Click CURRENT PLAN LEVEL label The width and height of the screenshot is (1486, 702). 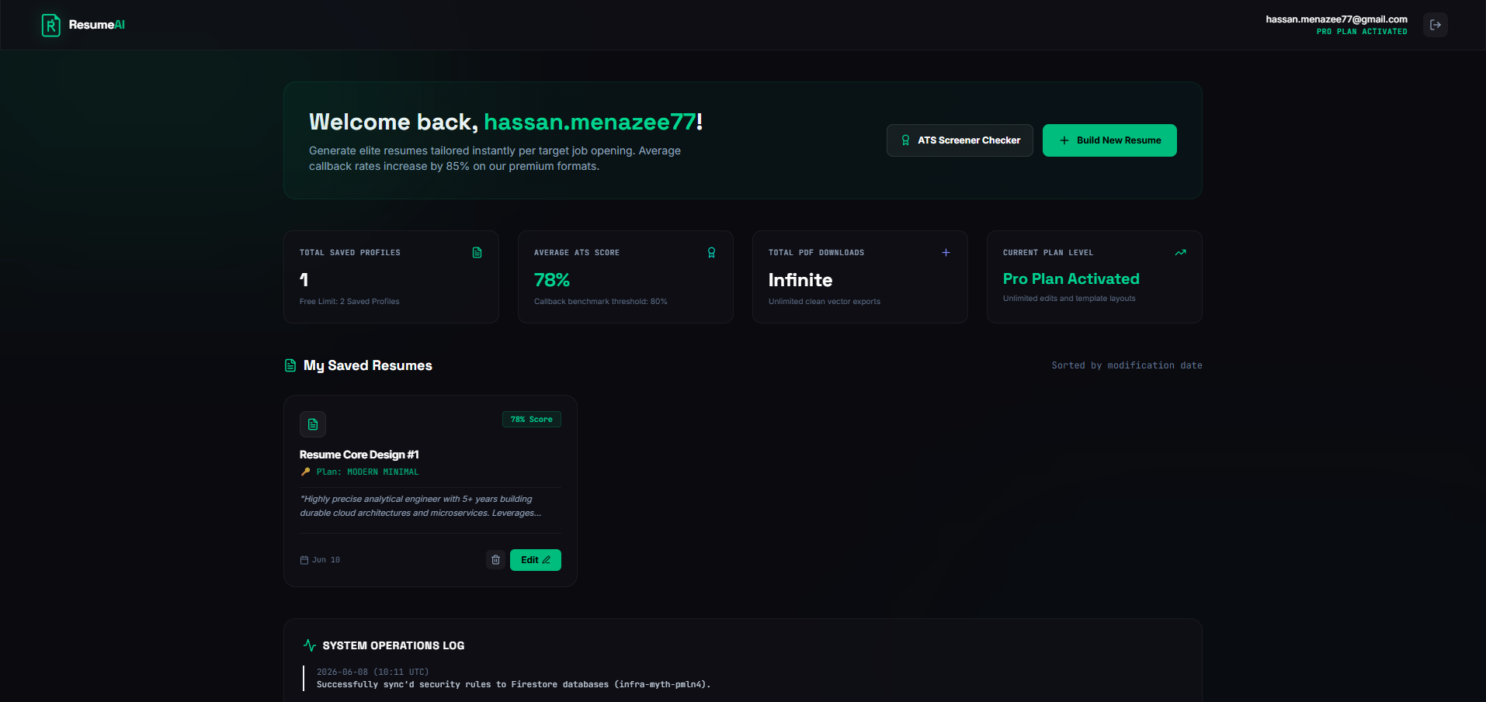[1048, 253]
